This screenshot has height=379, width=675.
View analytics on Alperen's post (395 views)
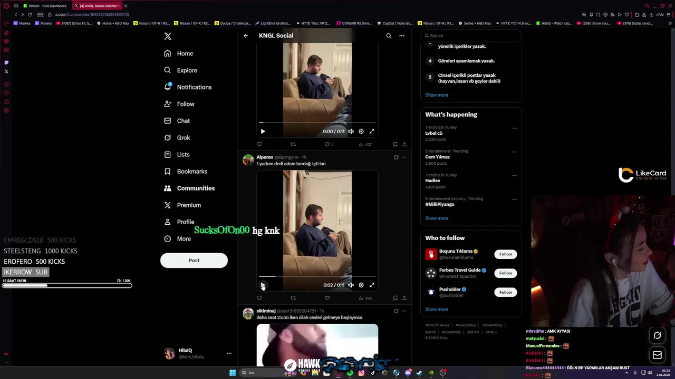pyautogui.click(x=365, y=298)
